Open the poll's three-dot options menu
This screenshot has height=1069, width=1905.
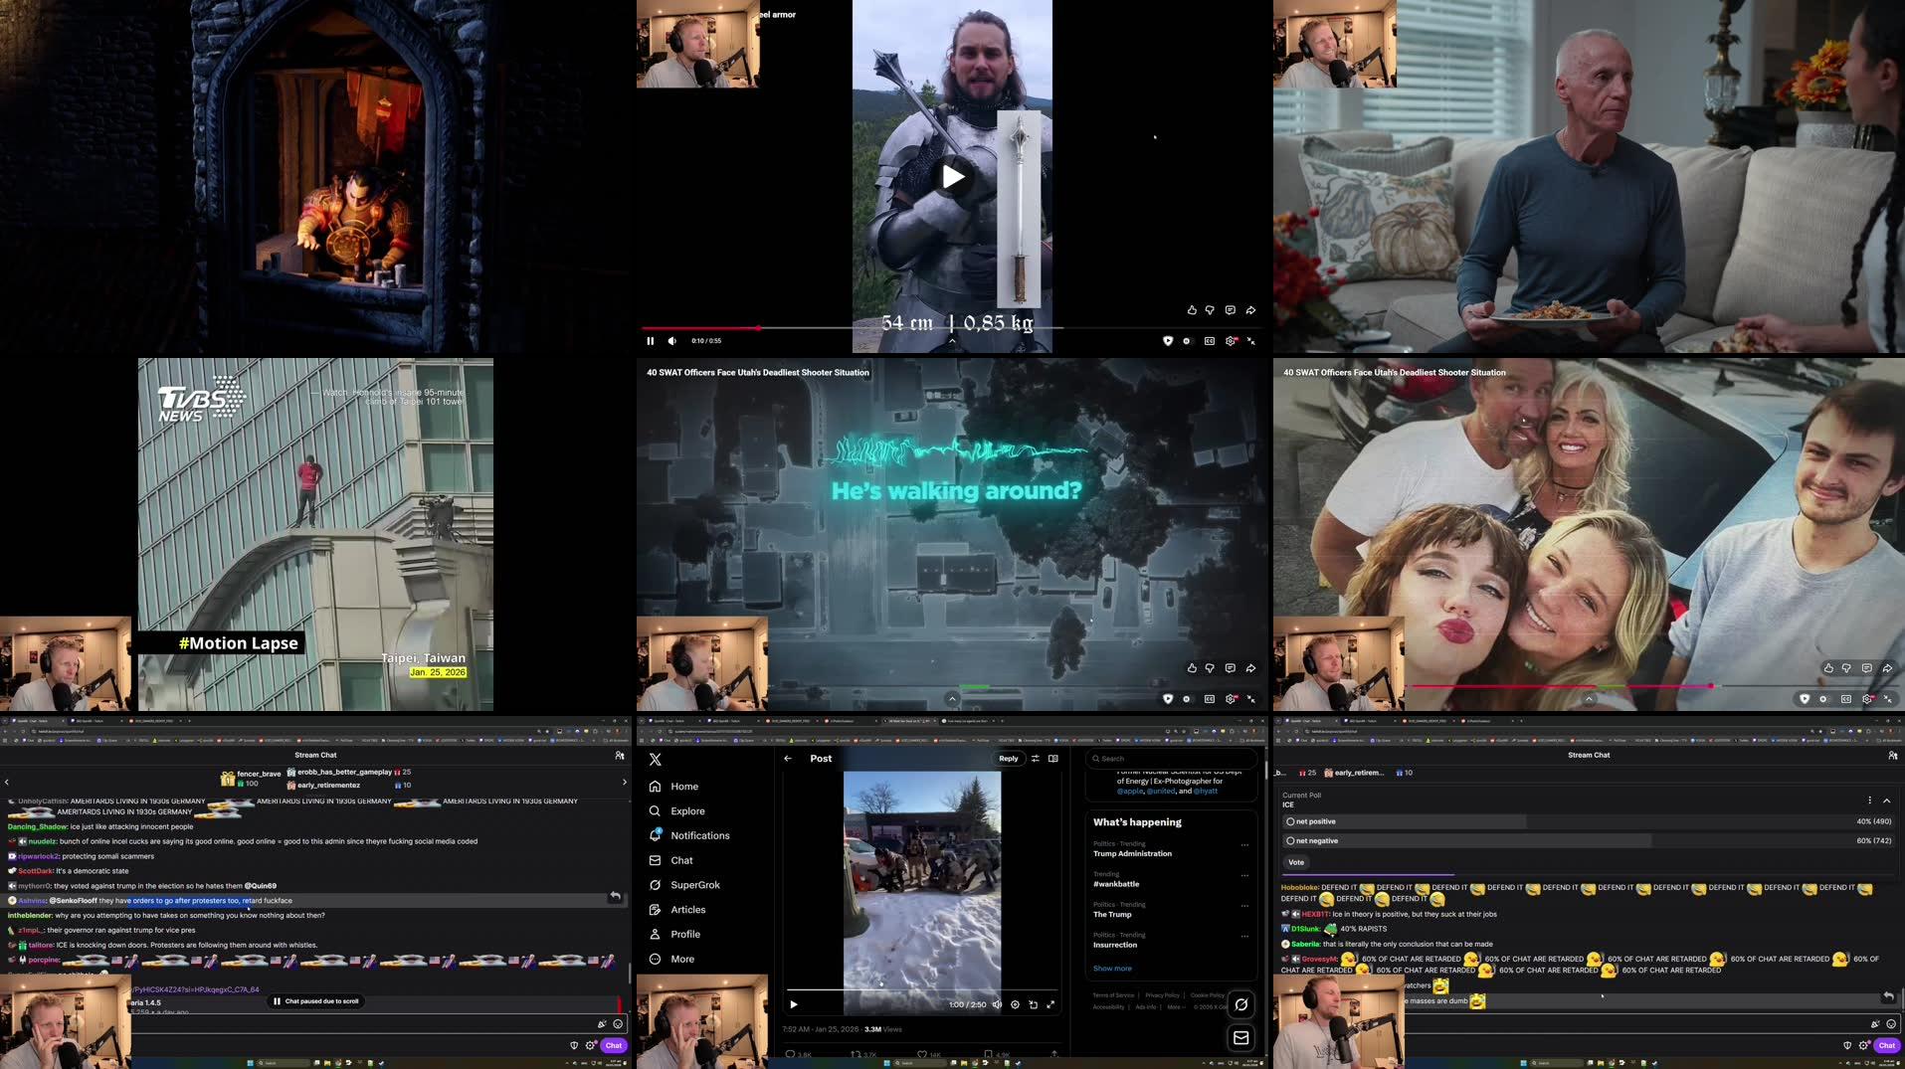point(1869,799)
